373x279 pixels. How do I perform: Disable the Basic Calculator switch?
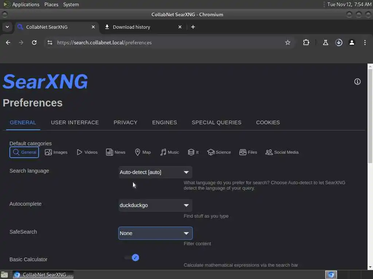click(x=132, y=258)
